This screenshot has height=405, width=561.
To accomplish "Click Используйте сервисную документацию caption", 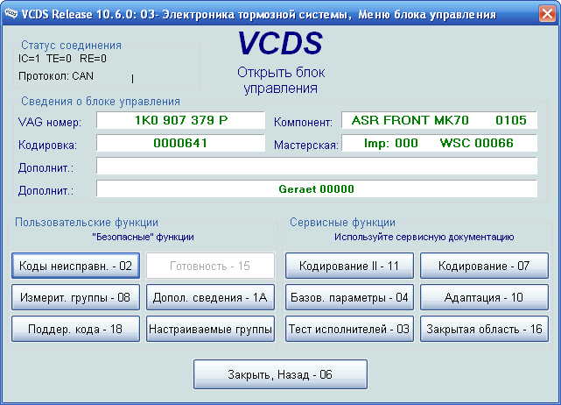I will 424,237.
